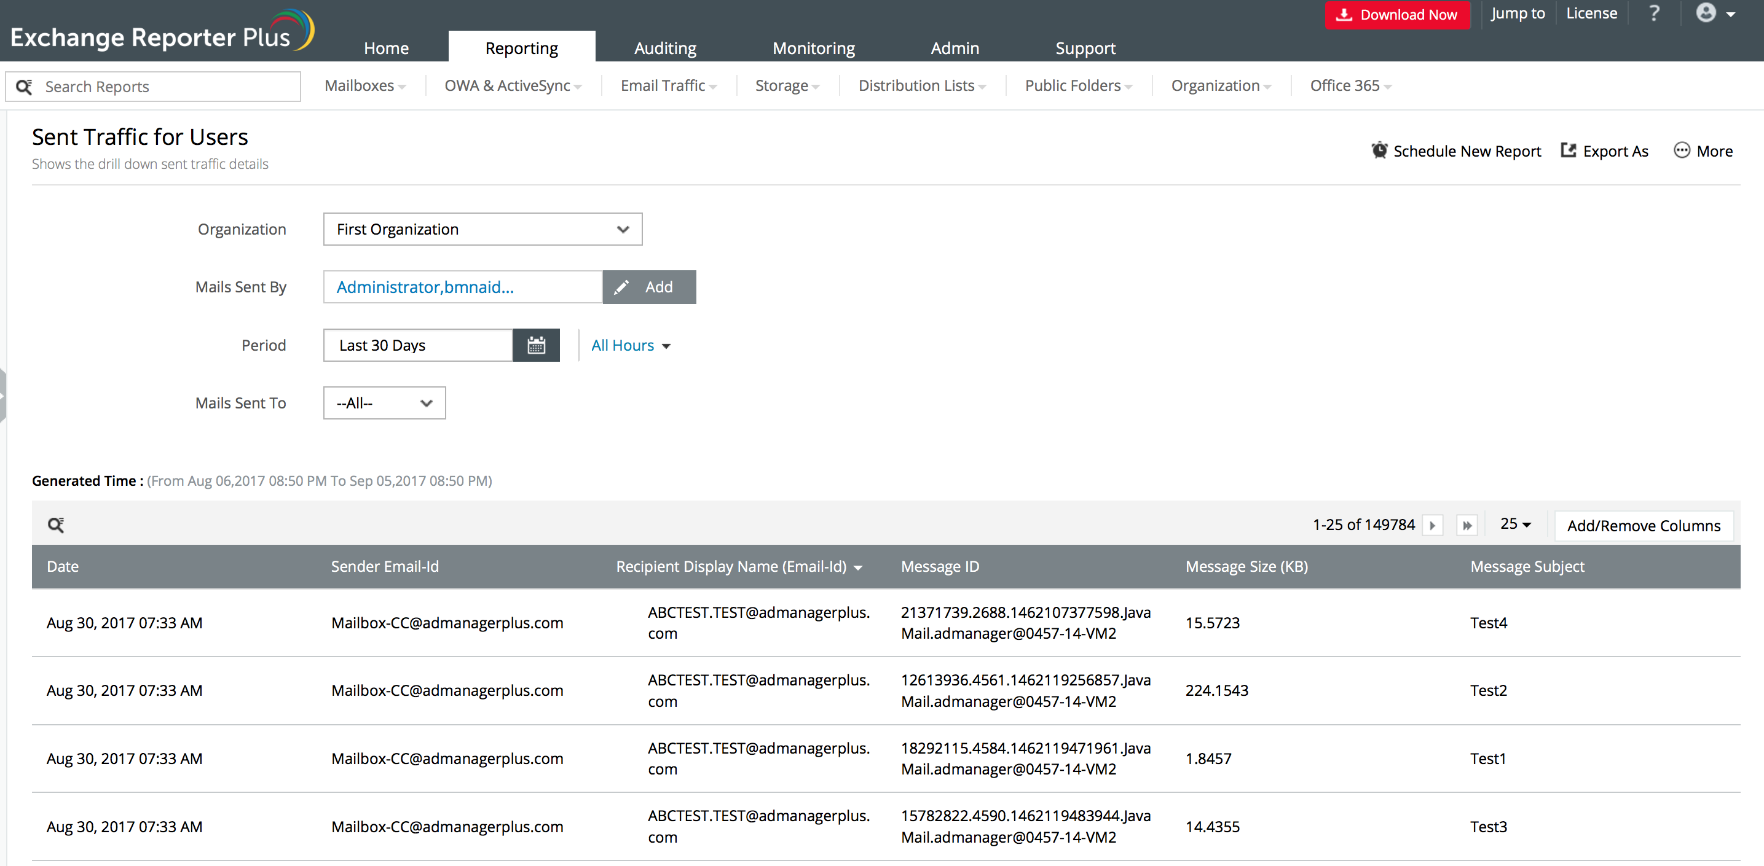
Task: Click the Add button for Mails Sent By
Action: 648,287
